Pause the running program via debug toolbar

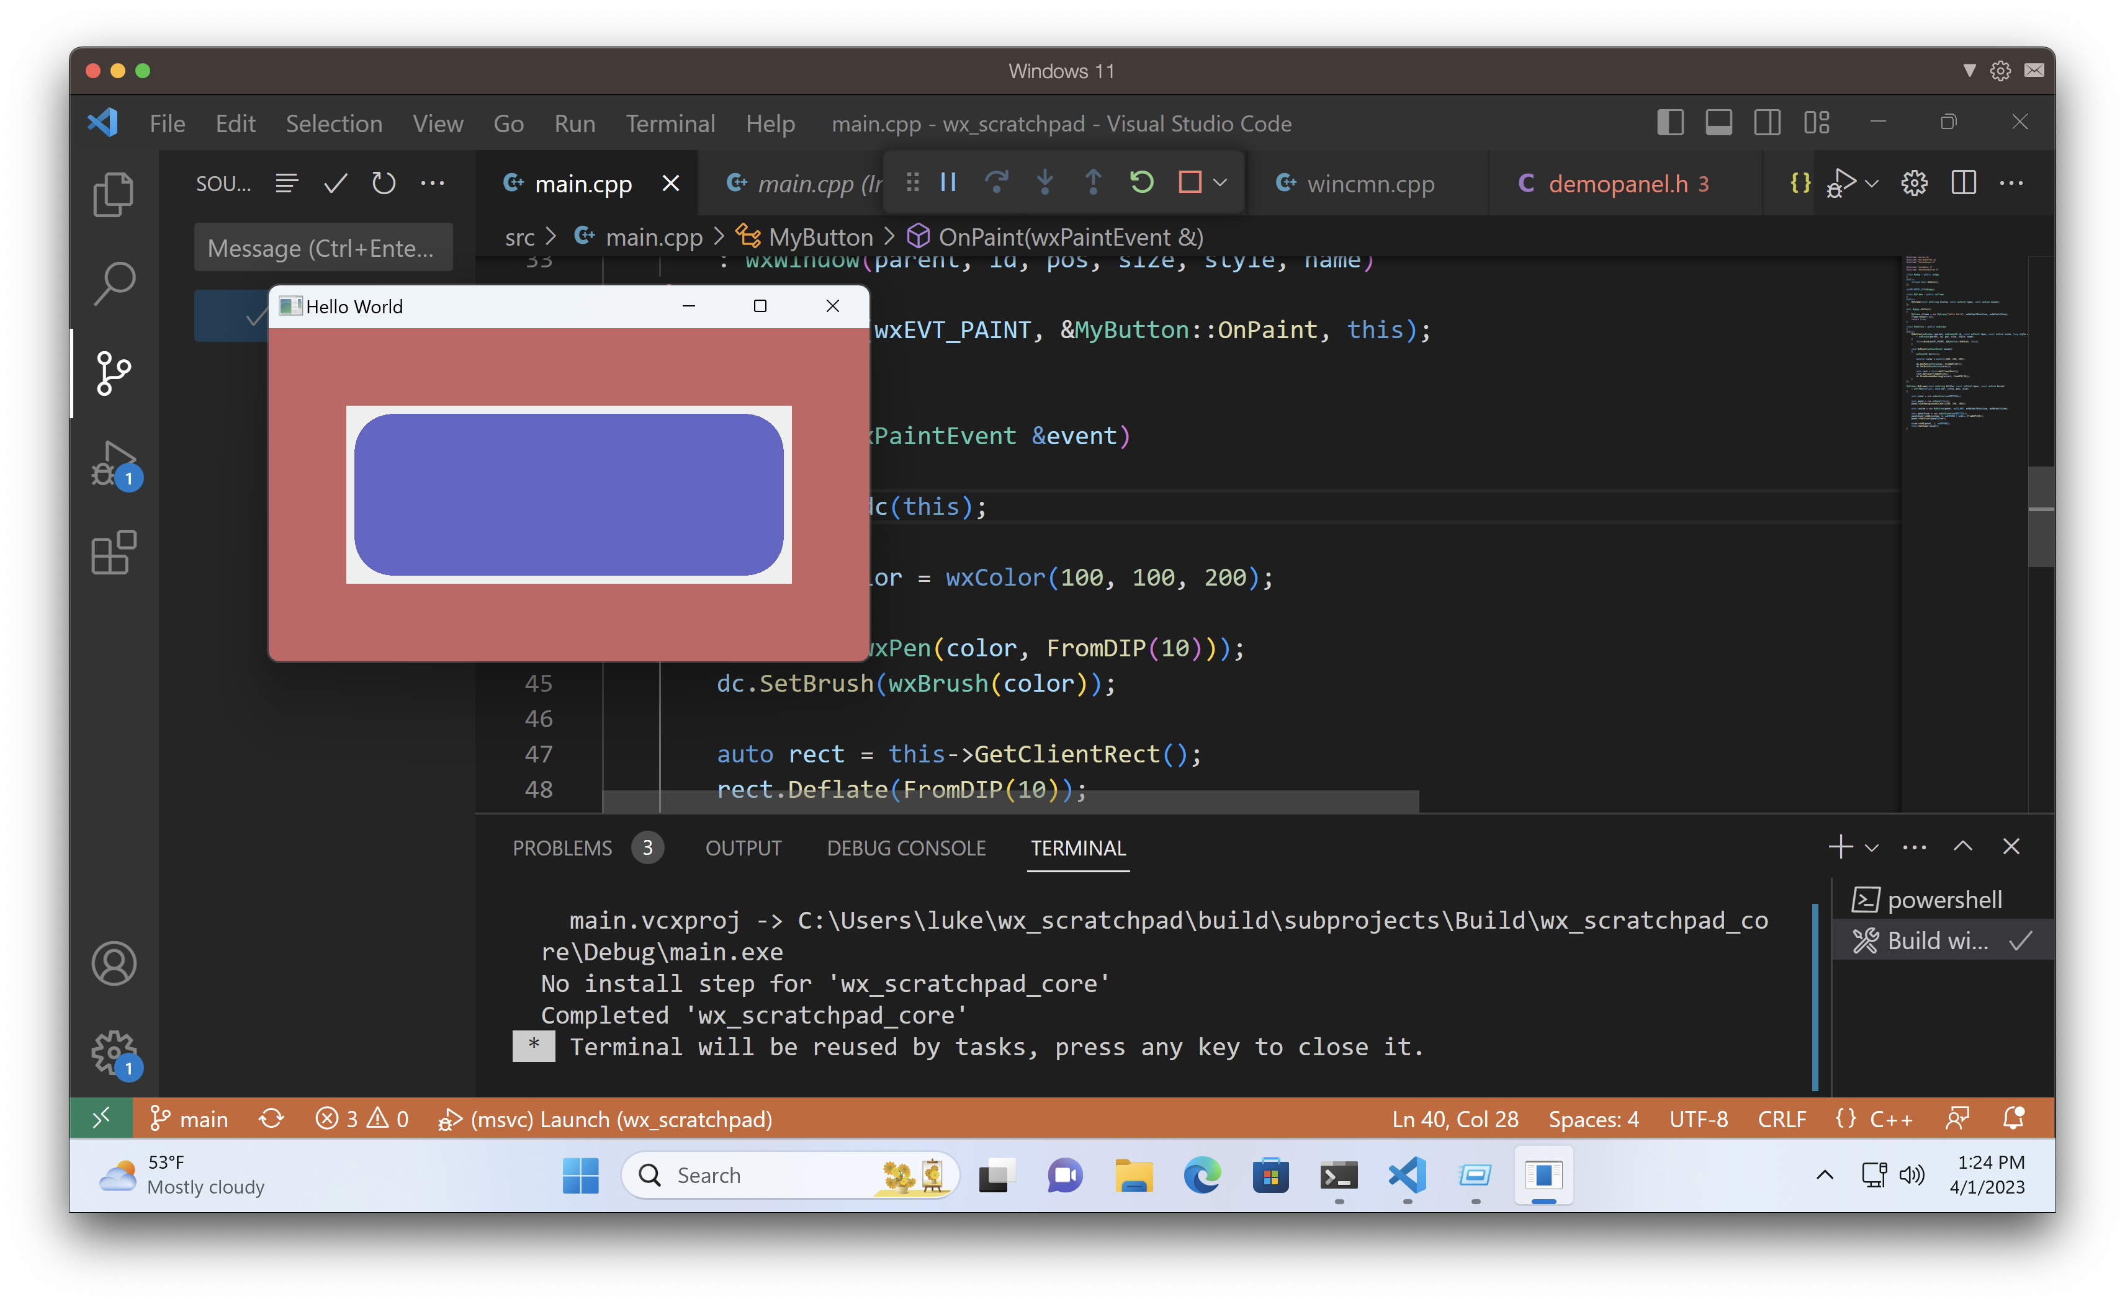(947, 182)
